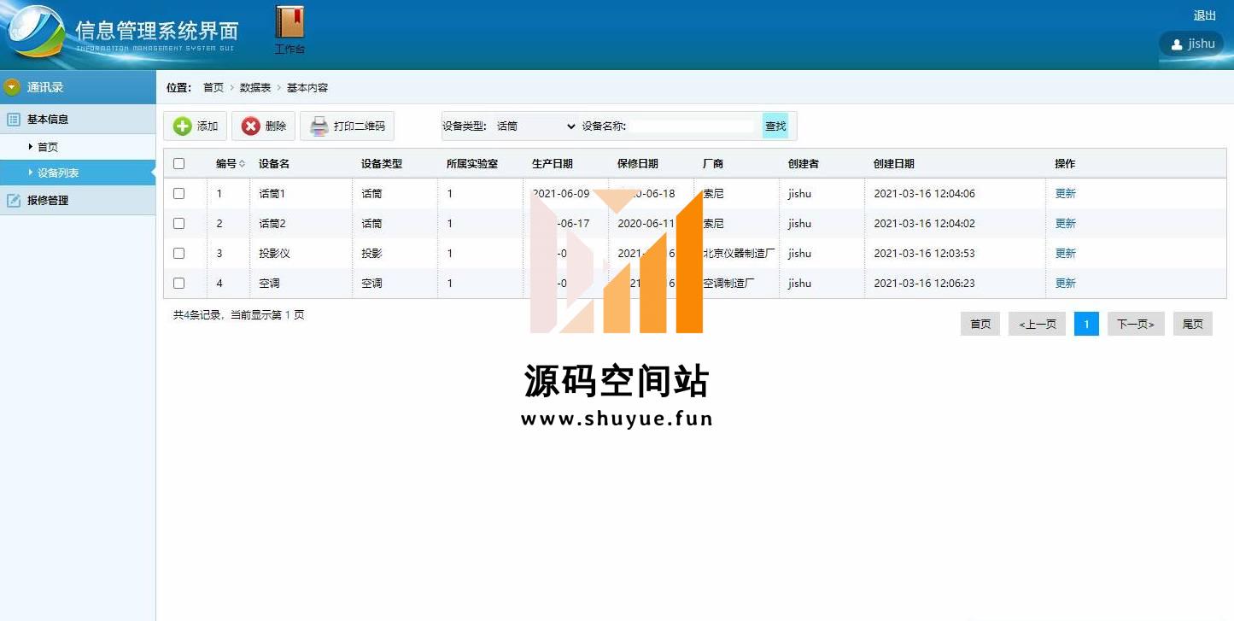Check the box for row 话筒1

tap(178, 194)
